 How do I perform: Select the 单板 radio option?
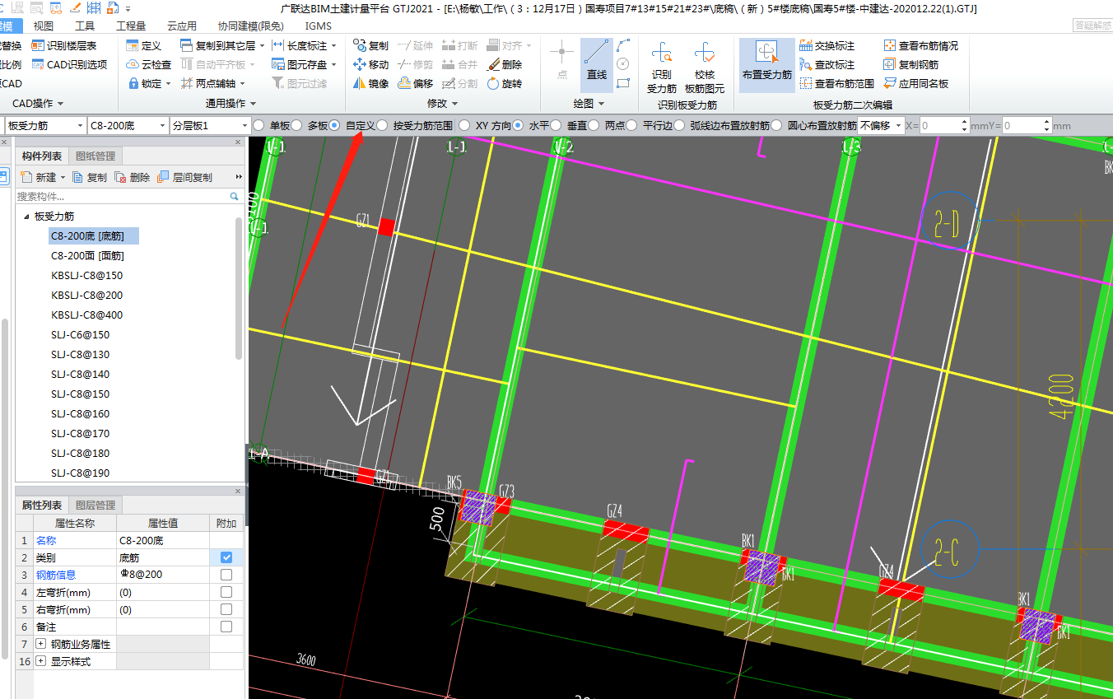pos(258,126)
